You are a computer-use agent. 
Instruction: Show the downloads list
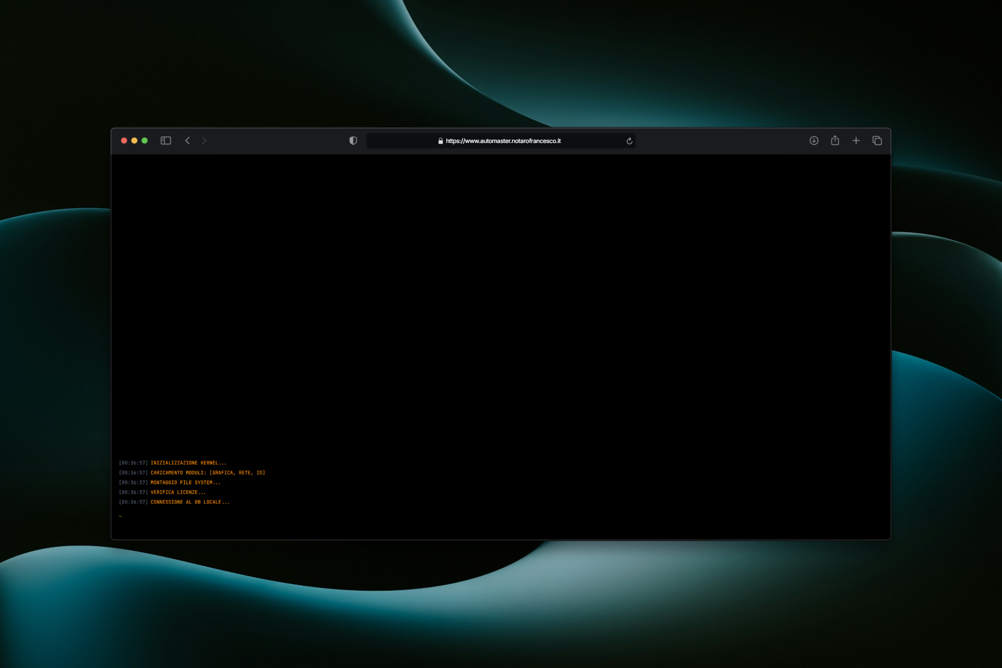[814, 140]
